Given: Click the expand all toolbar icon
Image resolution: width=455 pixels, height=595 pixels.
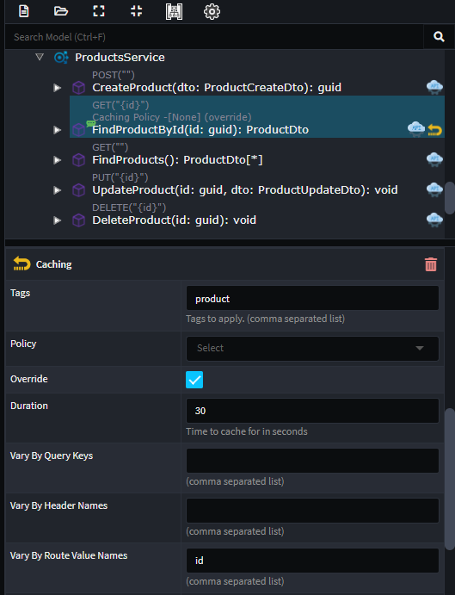Looking at the screenshot, I should (x=99, y=11).
